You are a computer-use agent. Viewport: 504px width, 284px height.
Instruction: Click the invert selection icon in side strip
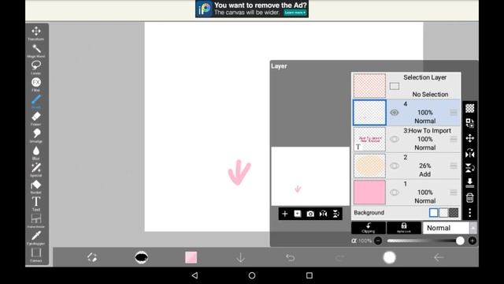(x=470, y=123)
